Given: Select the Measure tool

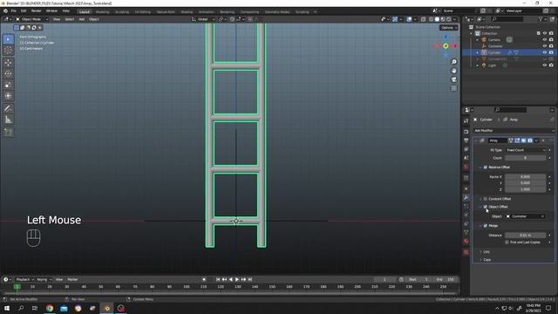Looking at the screenshot, I should (x=8, y=119).
